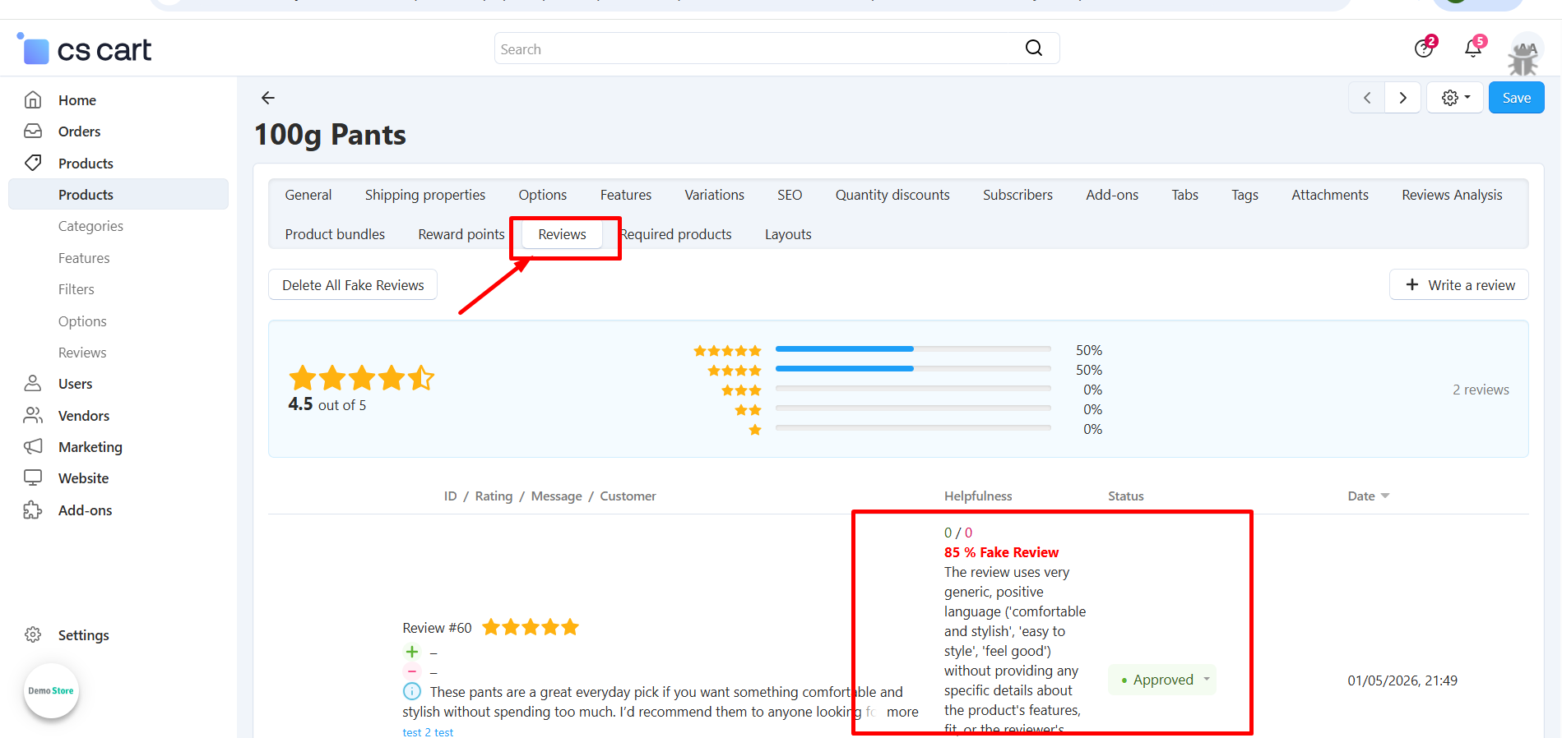The image size is (1562, 738).
Task: Click the back arrow above product title
Action: [x=268, y=98]
